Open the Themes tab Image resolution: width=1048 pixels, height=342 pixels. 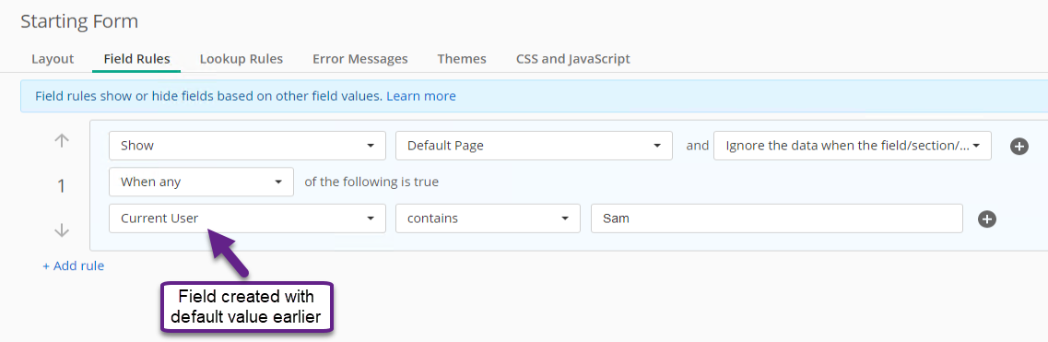pyautogui.click(x=462, y=59)
